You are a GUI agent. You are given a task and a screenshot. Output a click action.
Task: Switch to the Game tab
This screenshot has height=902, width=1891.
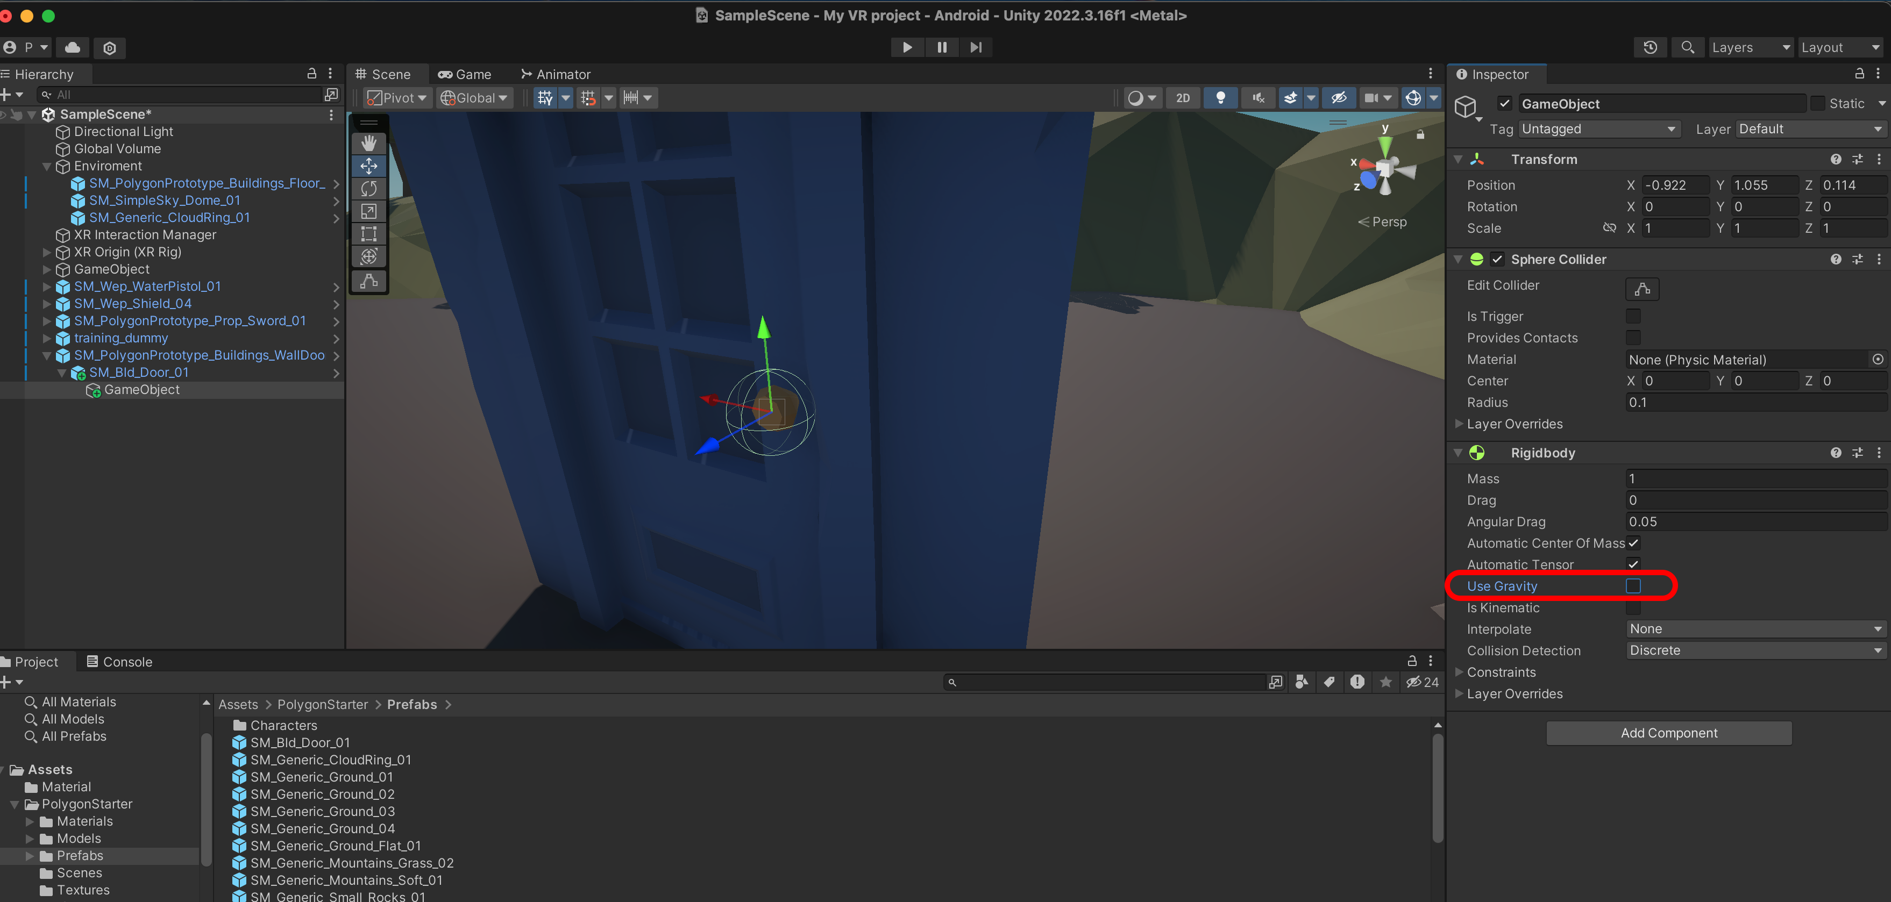pyautogui.click(x=465, y=74)
